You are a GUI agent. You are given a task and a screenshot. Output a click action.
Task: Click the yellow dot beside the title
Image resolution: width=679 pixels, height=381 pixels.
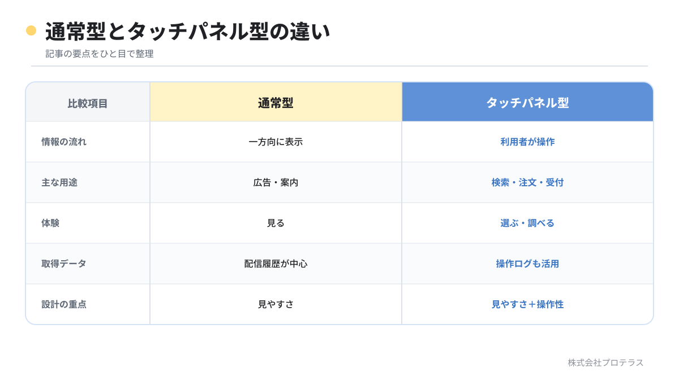coord(31,30)
